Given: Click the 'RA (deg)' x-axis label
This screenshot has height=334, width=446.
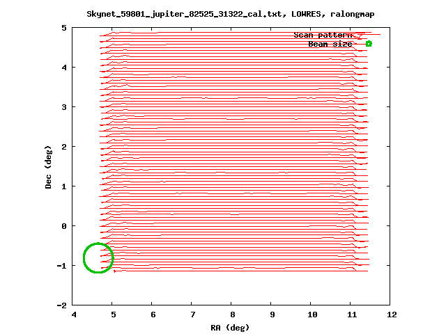Looking at the screenshot, I should (230, 328).
